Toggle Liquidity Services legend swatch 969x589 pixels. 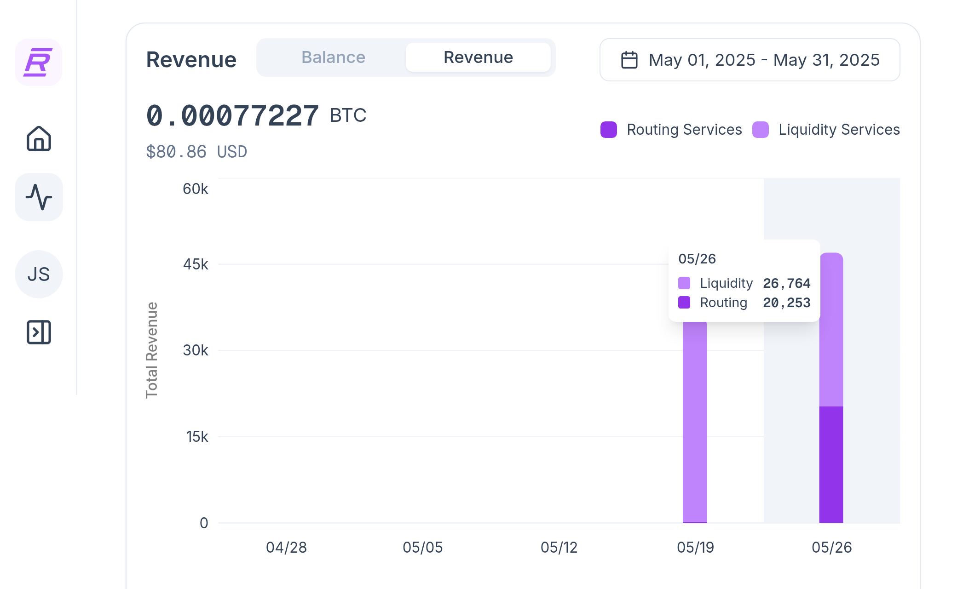(x=761, y=130)
